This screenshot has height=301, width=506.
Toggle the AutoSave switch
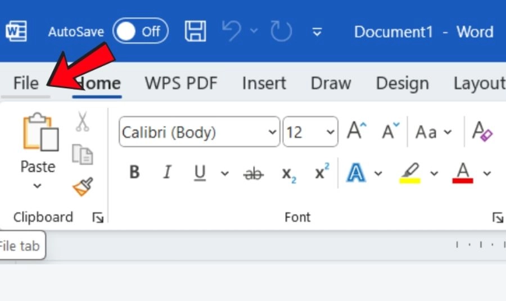[140, 31]
